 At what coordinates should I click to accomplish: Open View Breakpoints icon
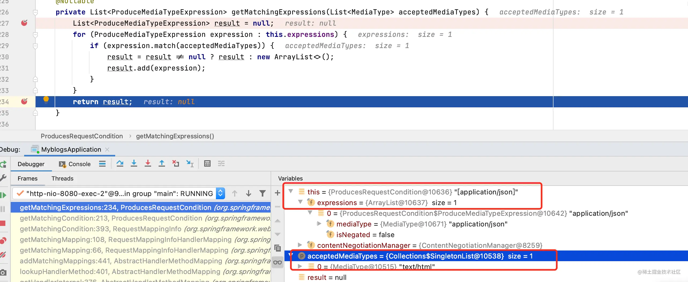[x=3, y=240]
